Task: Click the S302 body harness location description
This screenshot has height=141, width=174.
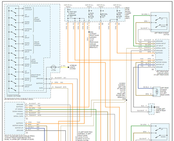Action: point(121,91)
